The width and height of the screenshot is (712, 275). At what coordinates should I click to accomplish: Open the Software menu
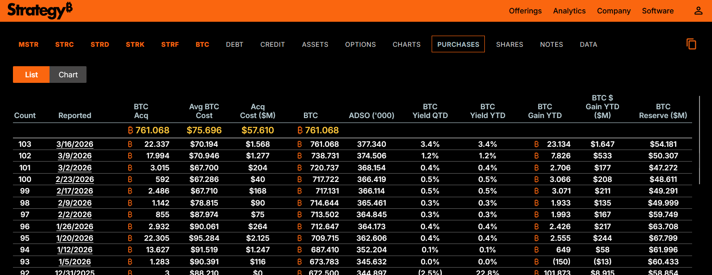pos(657,11)
